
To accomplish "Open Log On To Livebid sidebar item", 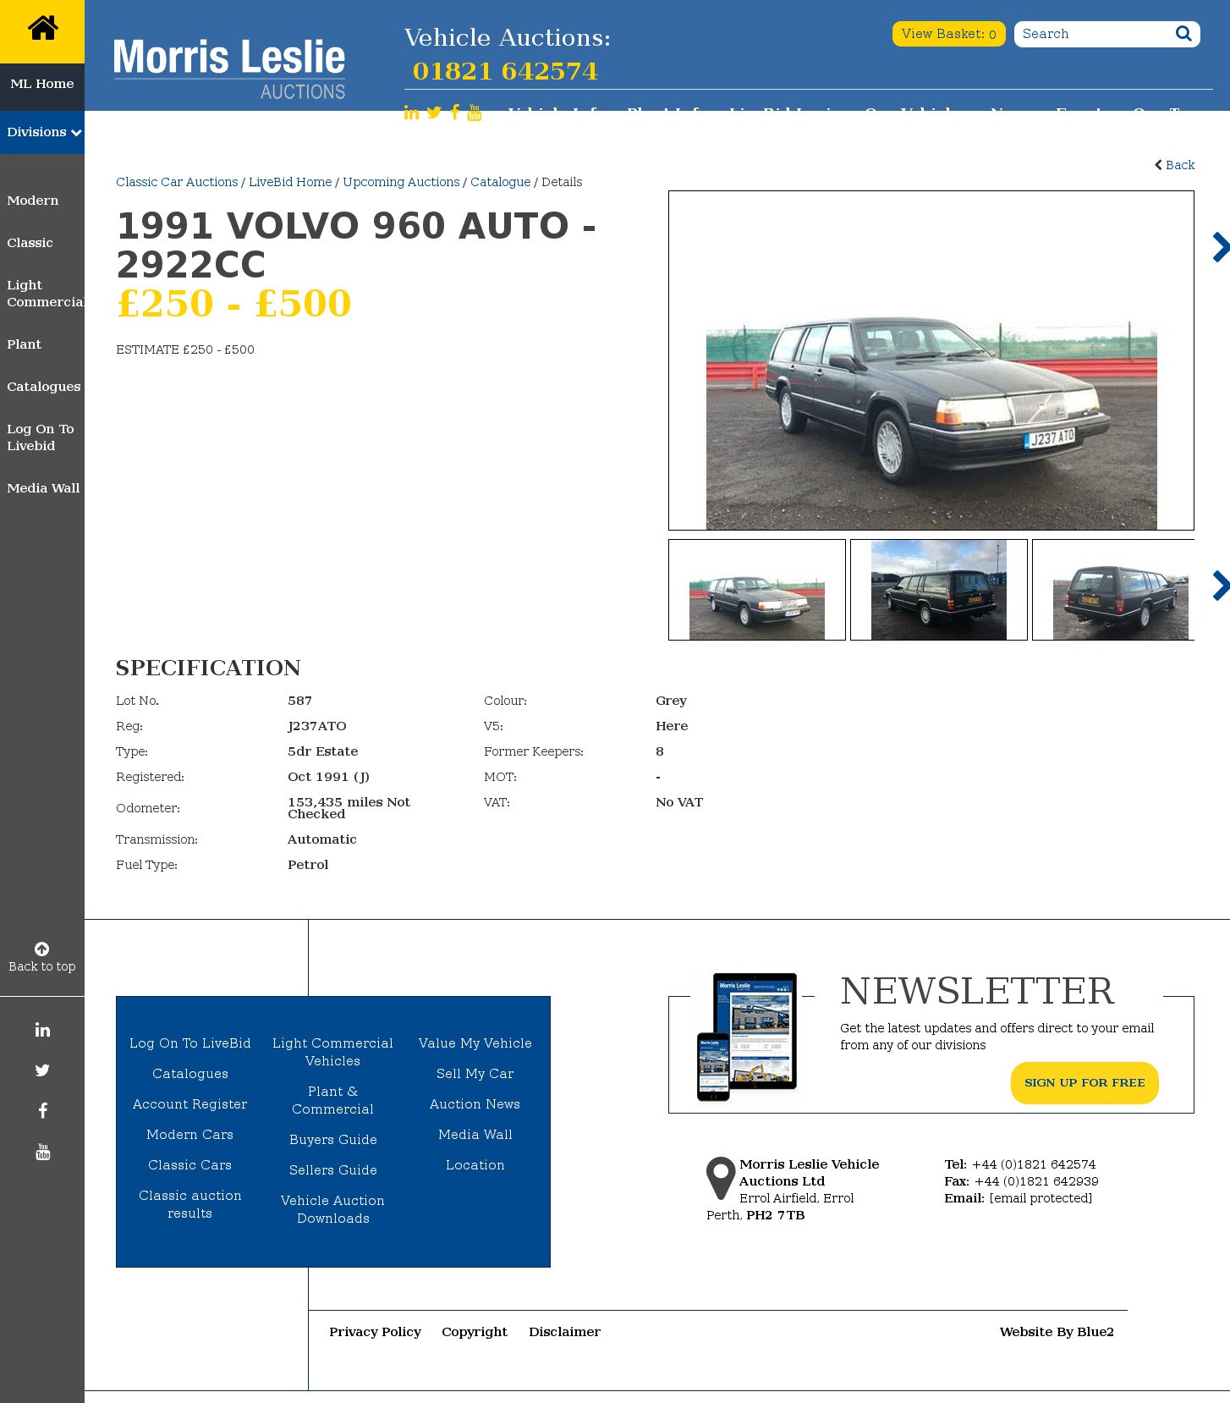I will tap(41, 437).
